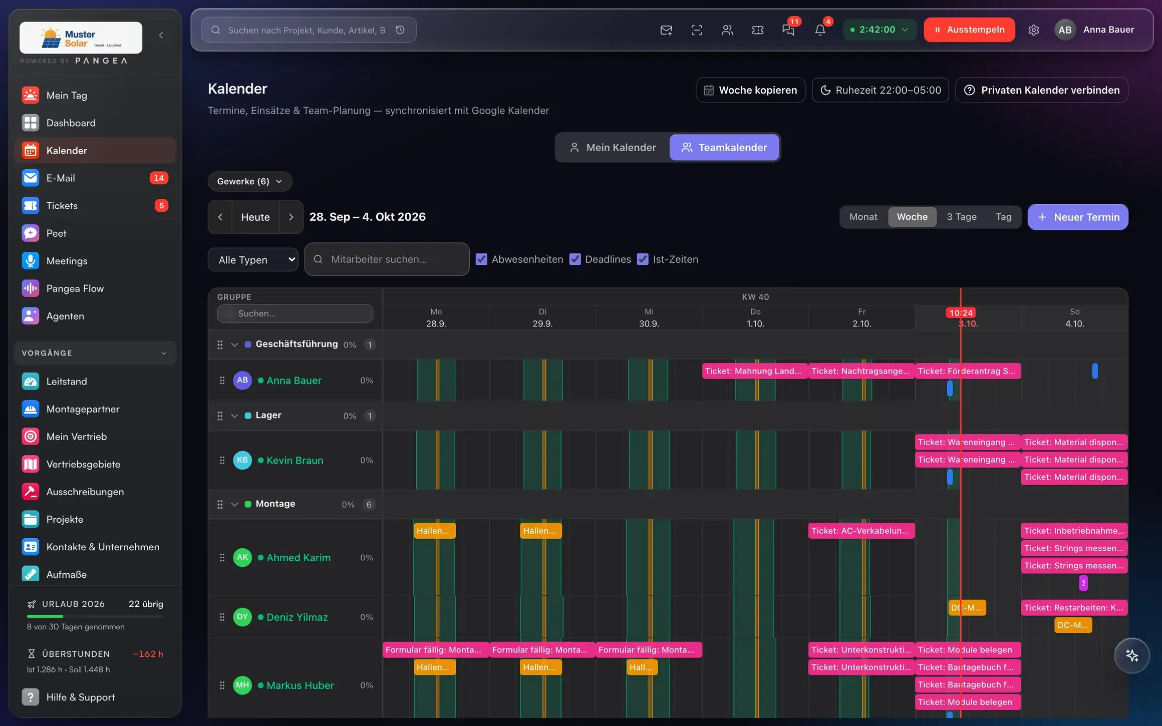This screenshot has width=1162, height=726.
Task: Open Dashboard in the sidebar
Action: tap(95, 123)
